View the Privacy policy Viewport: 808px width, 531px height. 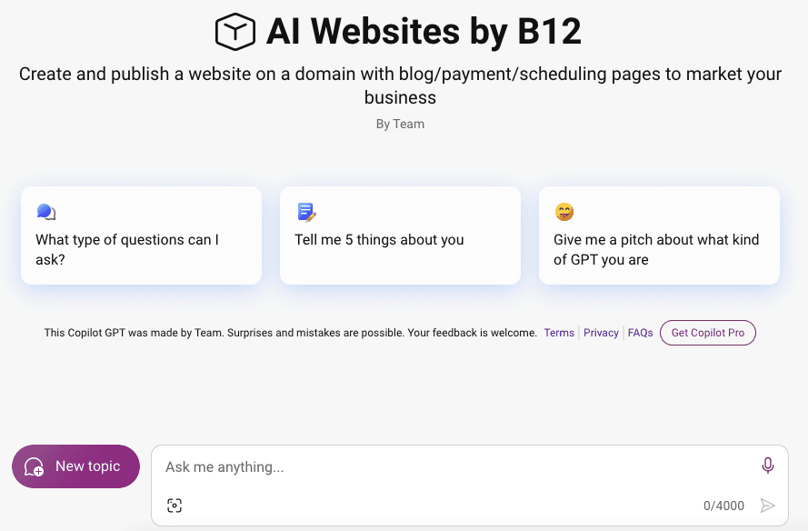coord(601,333)
